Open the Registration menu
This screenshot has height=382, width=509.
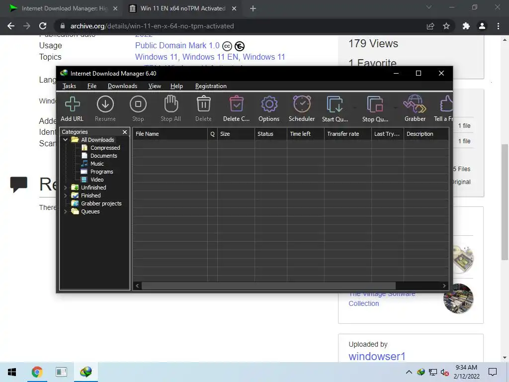point(211,86)
